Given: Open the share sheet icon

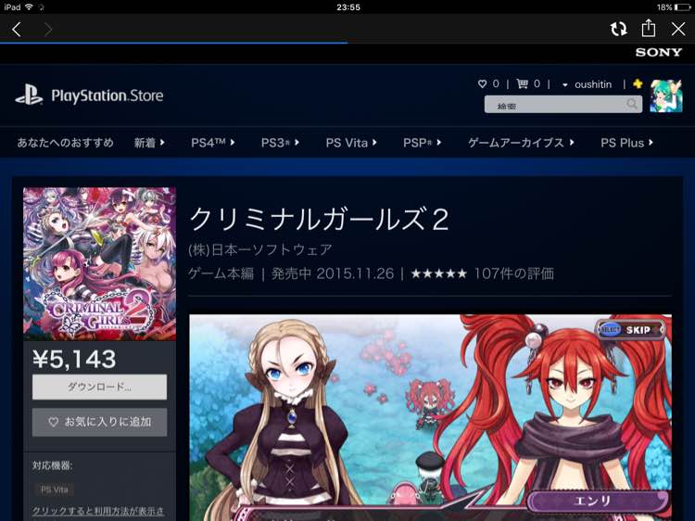Looking at the screenshot, I should [x=649, y=28].
